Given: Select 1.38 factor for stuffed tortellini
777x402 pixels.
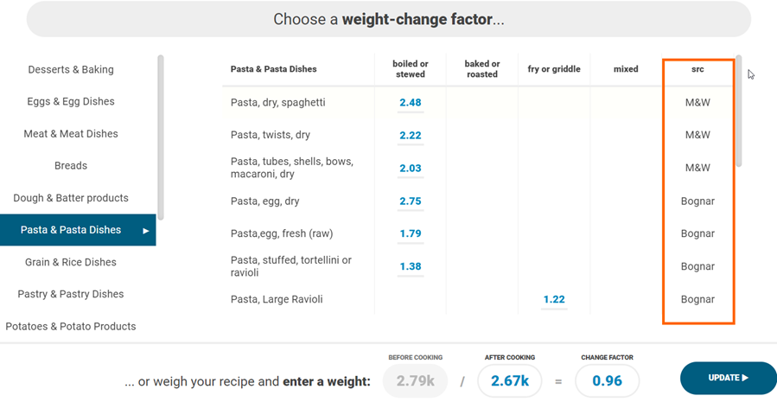Looking at the screenshot, I should 411,266.
